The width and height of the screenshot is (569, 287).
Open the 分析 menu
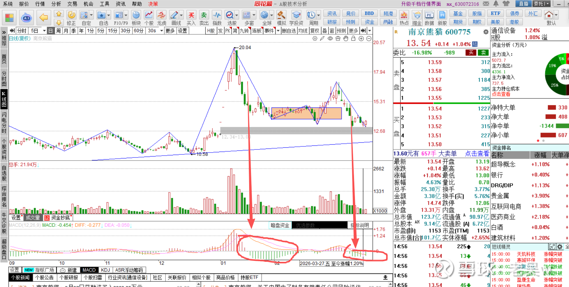click(x=56, y=4)
